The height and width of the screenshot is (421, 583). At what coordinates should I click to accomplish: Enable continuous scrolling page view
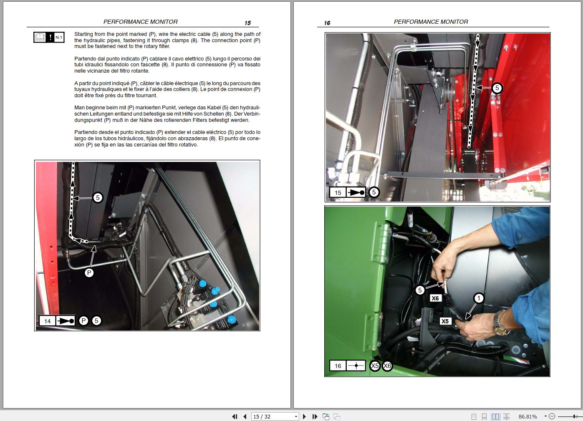point(484,416)
